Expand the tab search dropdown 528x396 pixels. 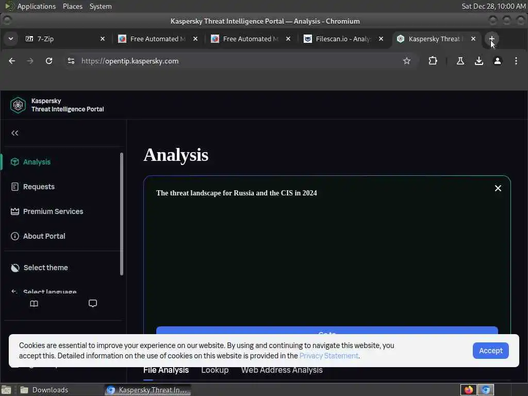coord(11,39)
